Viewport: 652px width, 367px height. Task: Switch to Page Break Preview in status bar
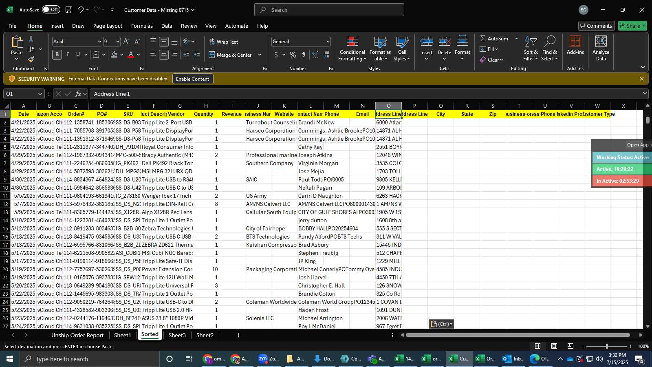[x=570, y=346]
